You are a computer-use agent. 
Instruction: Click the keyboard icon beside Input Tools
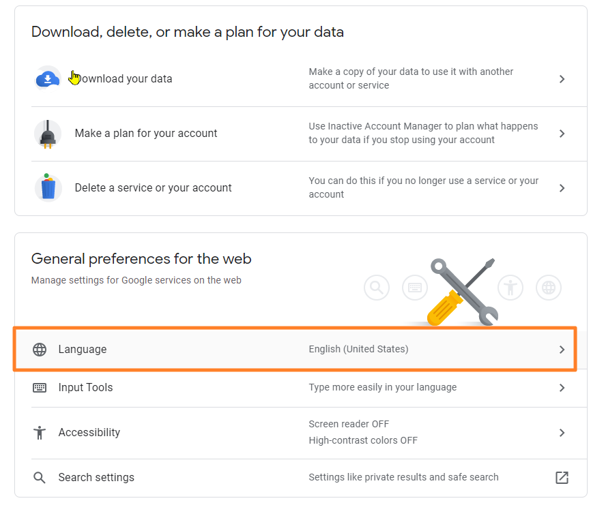(x=40, y=387)
